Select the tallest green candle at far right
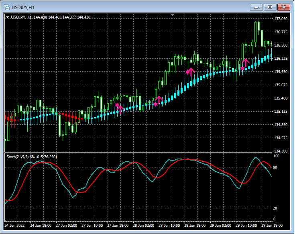This screenshot has width=295, height=234. [256, 32]
